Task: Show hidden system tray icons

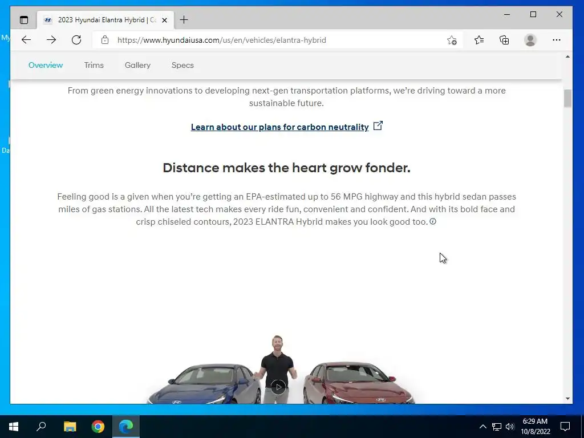Action: pyautogui.click(x=482, y=427)
